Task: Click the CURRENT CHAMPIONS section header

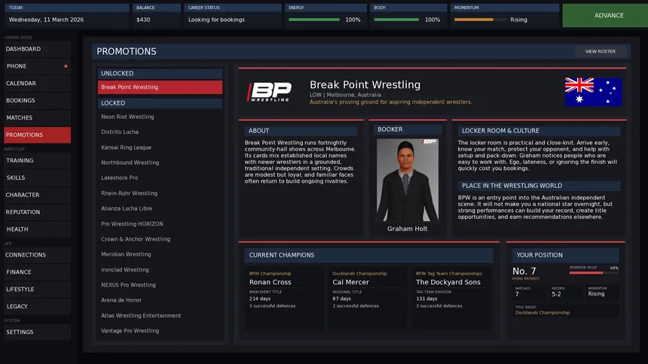Action: [x=368, y=255]
